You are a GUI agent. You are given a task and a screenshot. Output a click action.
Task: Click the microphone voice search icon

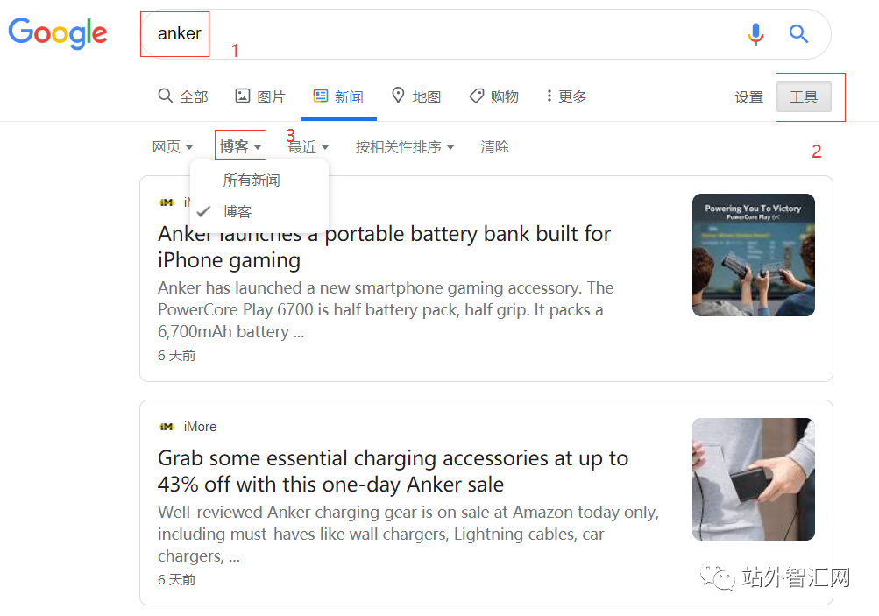[x=755, y=34]
